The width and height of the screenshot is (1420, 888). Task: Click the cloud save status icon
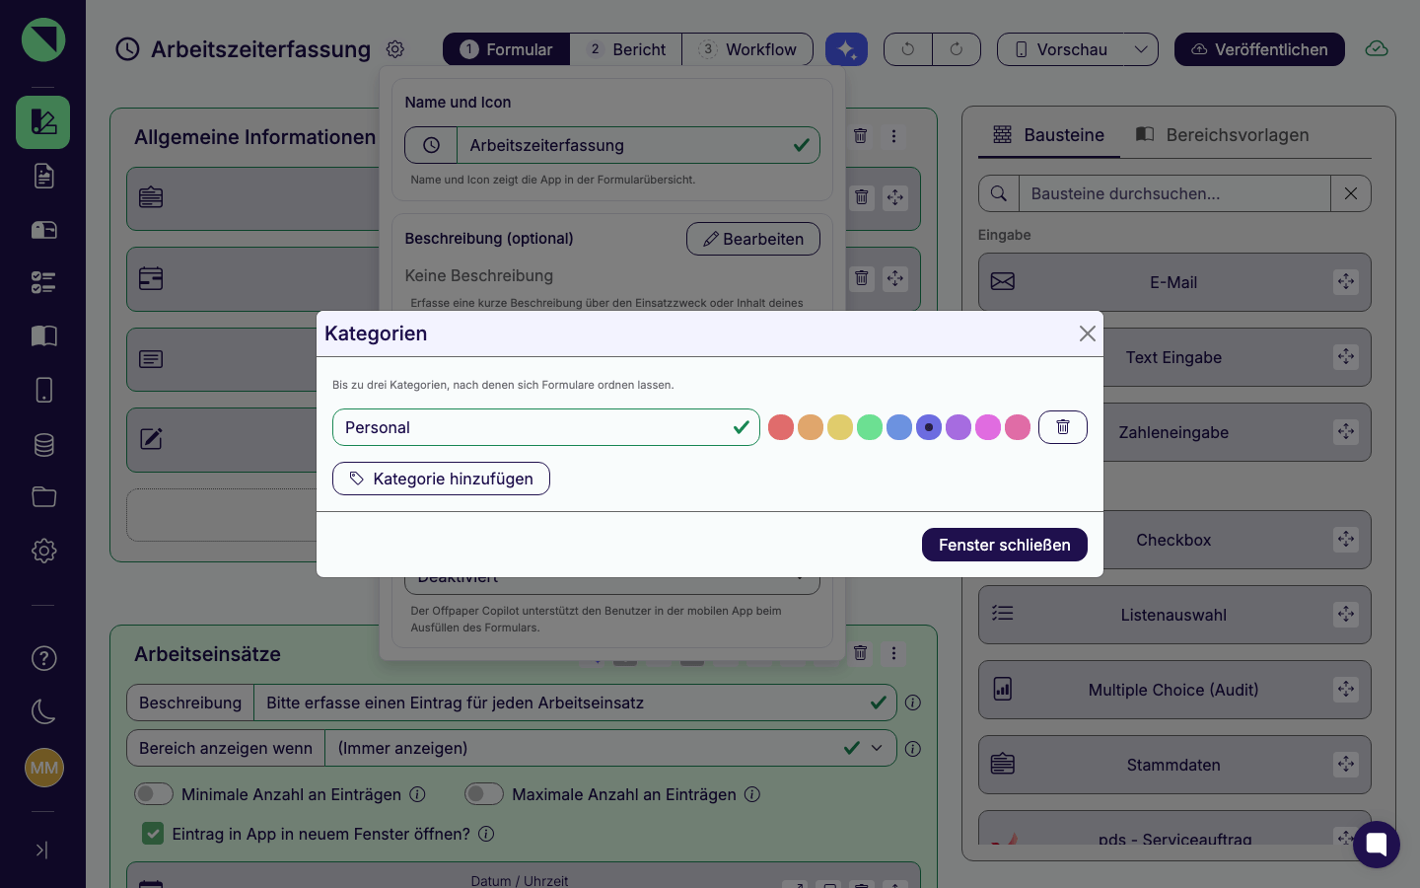(1377, 49)
